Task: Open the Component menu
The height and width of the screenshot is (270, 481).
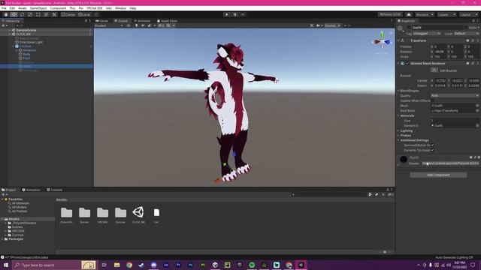Action: (x=58, y=8)
